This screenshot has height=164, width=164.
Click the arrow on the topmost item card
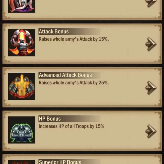click(151, 4)
